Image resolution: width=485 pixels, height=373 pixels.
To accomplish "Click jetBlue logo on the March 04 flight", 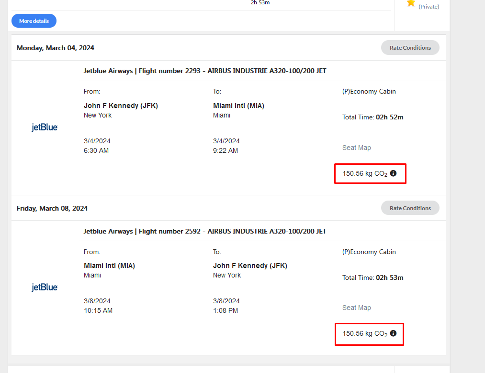I will 45,127.
